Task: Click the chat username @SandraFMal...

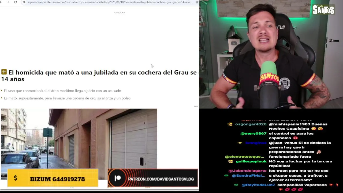Action: tap(248, 176)
